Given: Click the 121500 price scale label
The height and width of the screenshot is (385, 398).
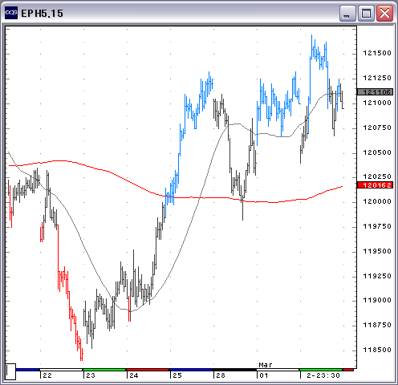Looking at the screenshot, I should (377, 53).
